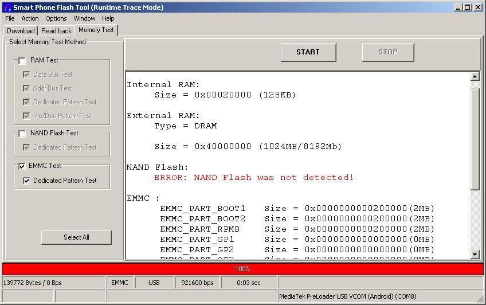486x305 pixels.
Task: Click the 139772 Bytes / 0 Bps status field
Action: click(54, 283)
